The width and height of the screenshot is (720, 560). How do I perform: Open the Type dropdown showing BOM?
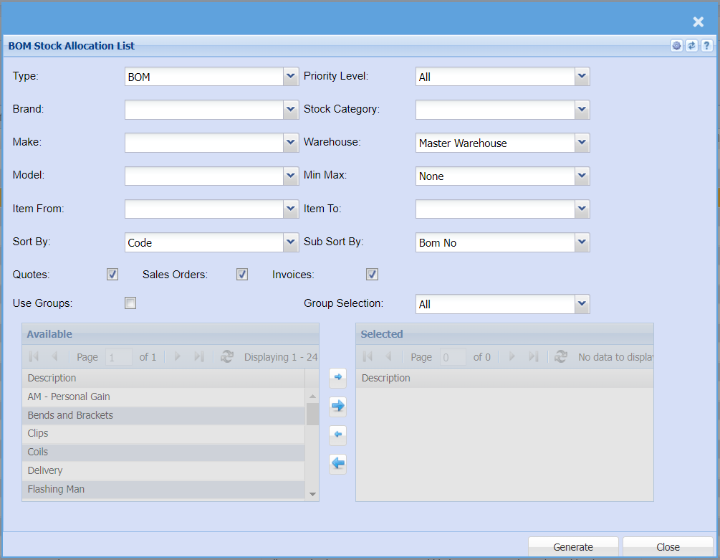tap(290, 76)
